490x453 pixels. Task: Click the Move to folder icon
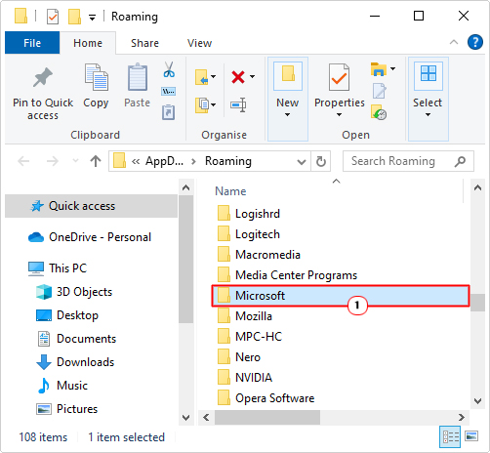tap(202, 77)
